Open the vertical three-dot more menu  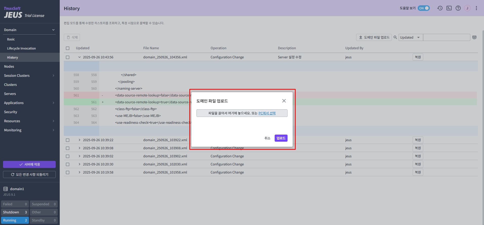click(476, 8)
